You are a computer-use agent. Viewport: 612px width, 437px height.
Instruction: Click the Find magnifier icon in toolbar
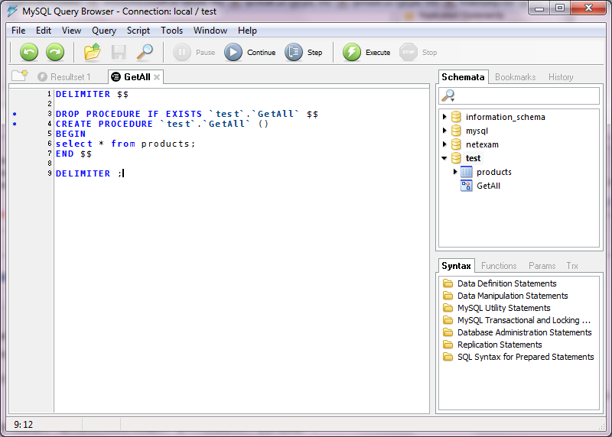click(145, 52)
